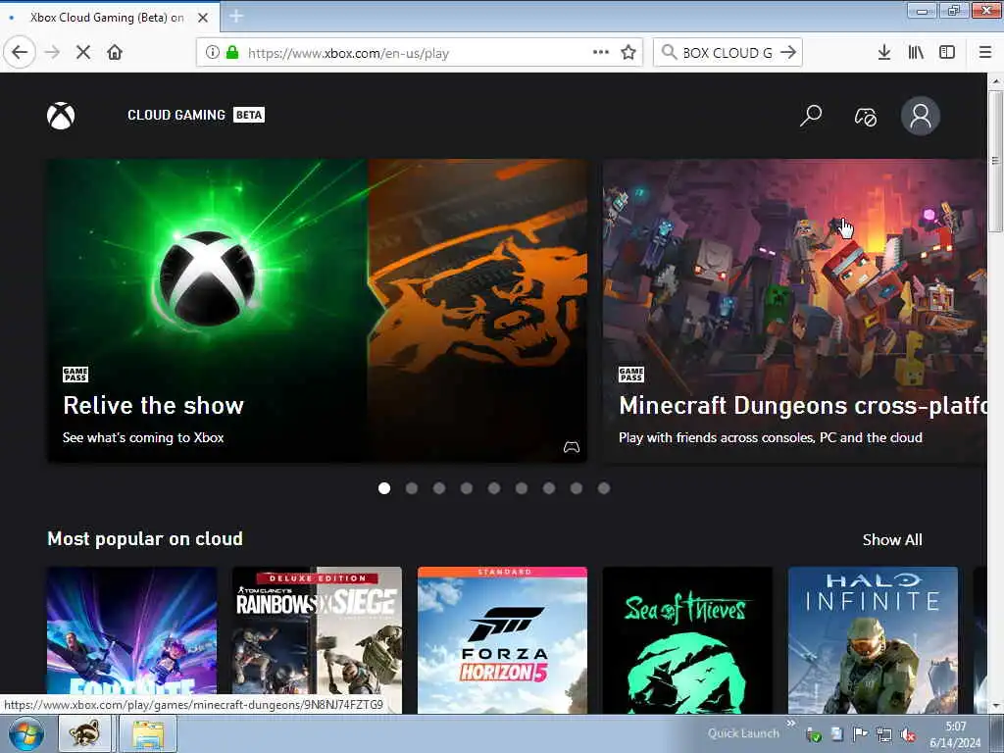Image resolution: width=1004 pixels, height=753 pixels.
Task: Open the File Explorer taskbar icon
Action: coord(148,733)
